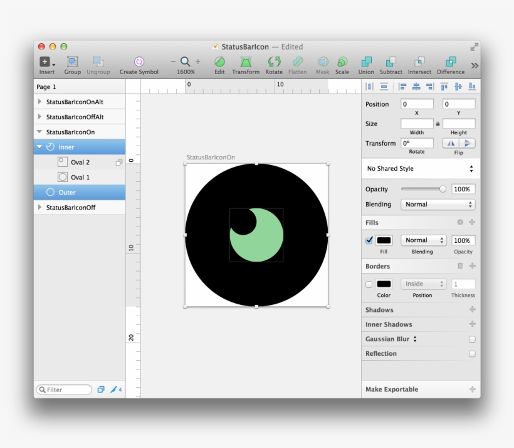514x448 pixels.
Task: Click the layer Filter search field
Action: coord(66,390)
